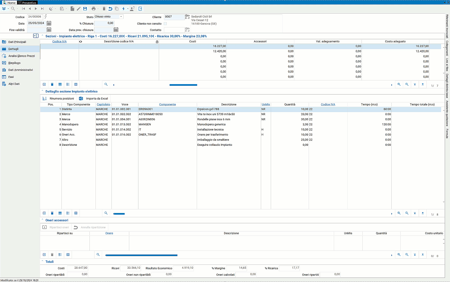The height and width of the screenshot is (282, 450).
Task: Go to the previous record
Action: 30,9
